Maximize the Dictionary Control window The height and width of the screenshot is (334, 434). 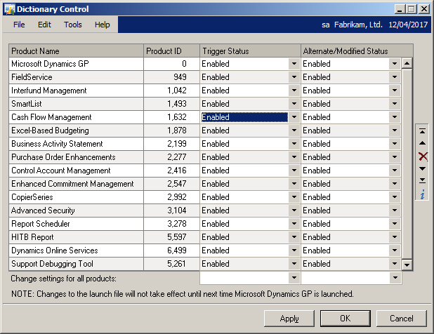click(412, 9)
